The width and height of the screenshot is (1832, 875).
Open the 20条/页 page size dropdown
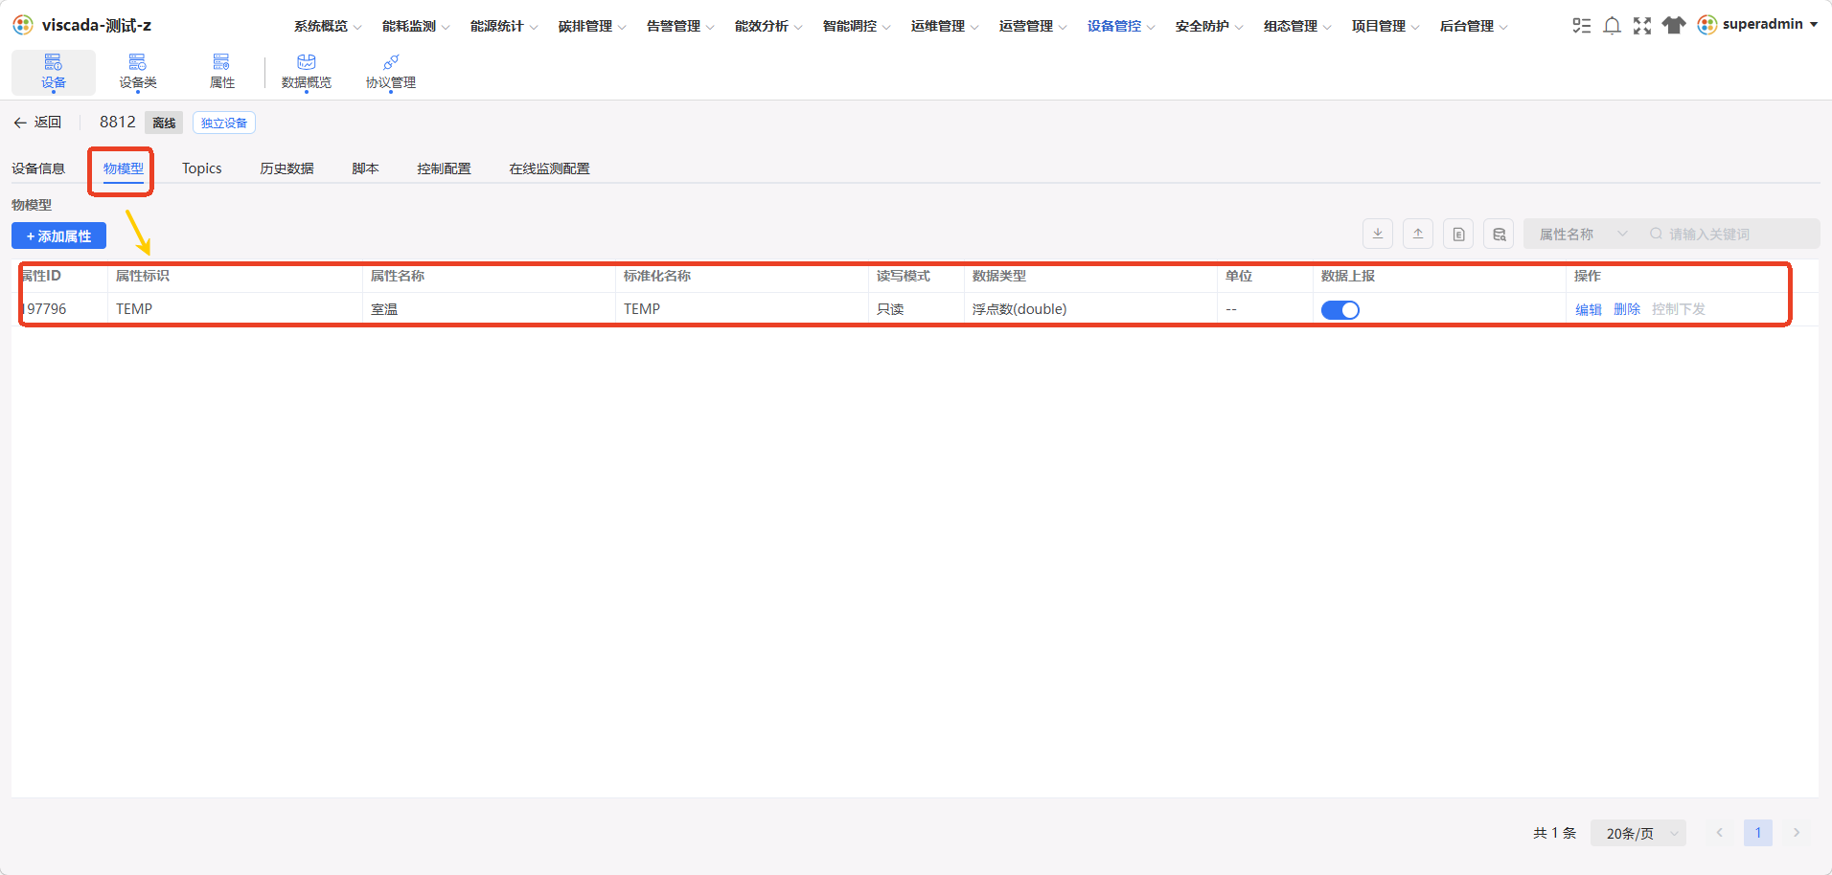click(x=1637, y=833)
